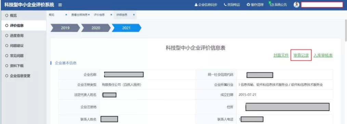Select year 2020 step
347x124 pixels.
point(95,28)
